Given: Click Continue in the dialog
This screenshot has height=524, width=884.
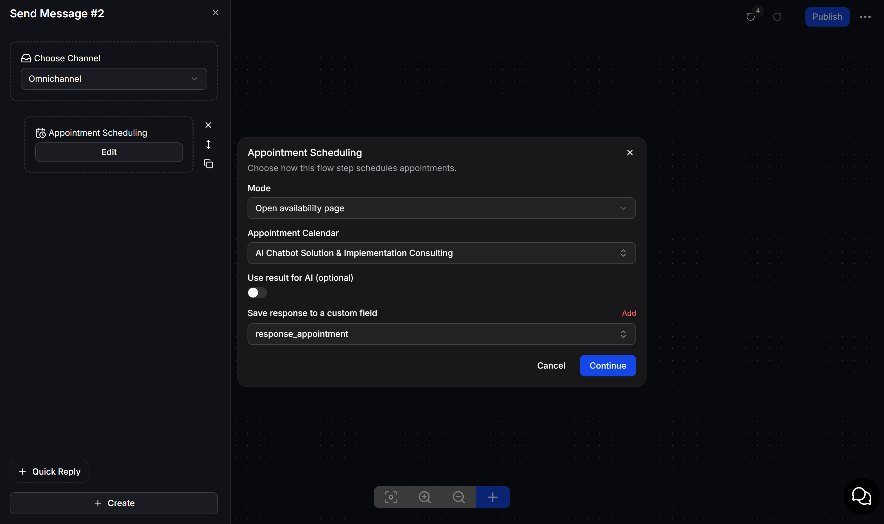Looking at the screenshot, I should 608,365.
